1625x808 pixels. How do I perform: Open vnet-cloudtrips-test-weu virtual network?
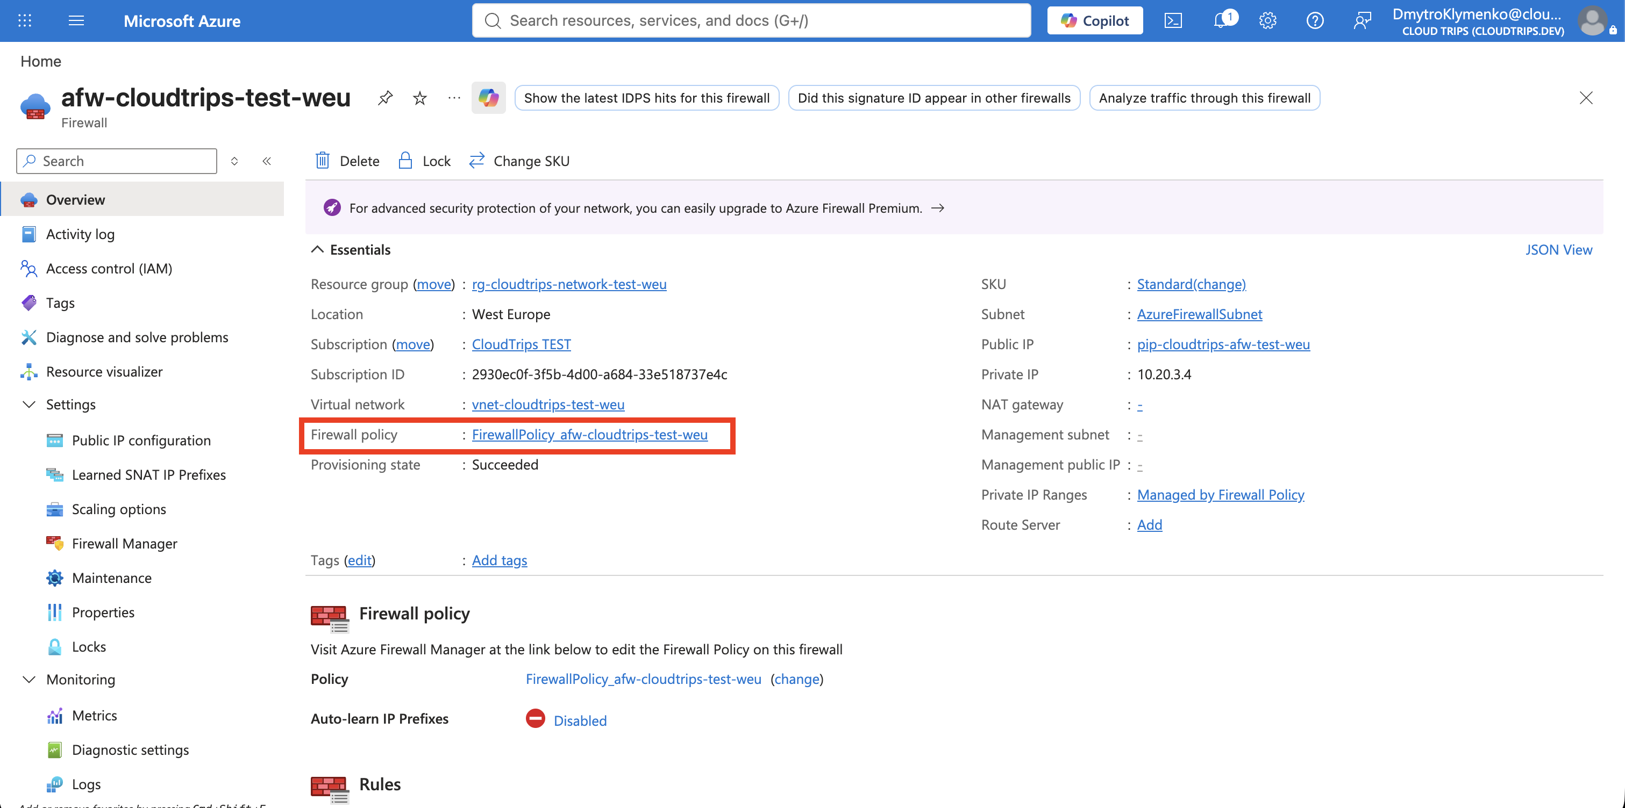(548, 405)
